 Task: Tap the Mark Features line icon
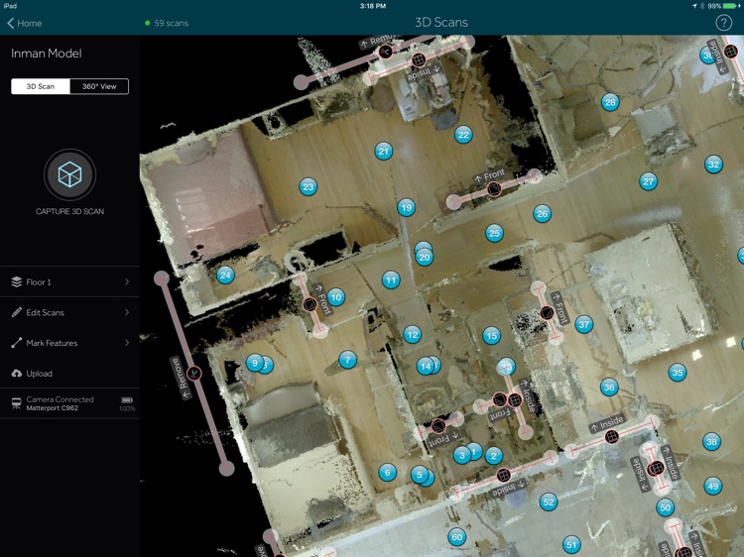(x=17, y=343)
